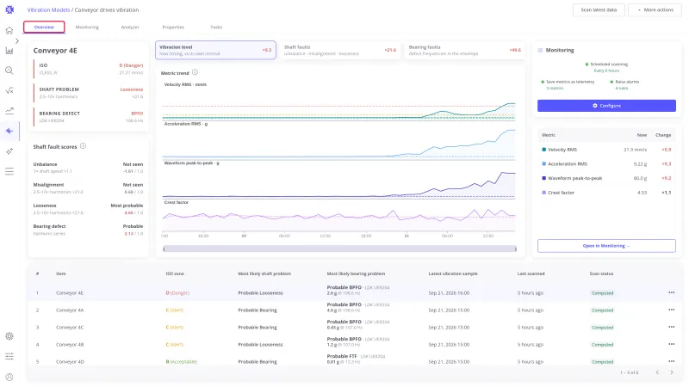Select the Conveyor 4B table row
This screenshot has width=689, height=387.
(354, 345)
